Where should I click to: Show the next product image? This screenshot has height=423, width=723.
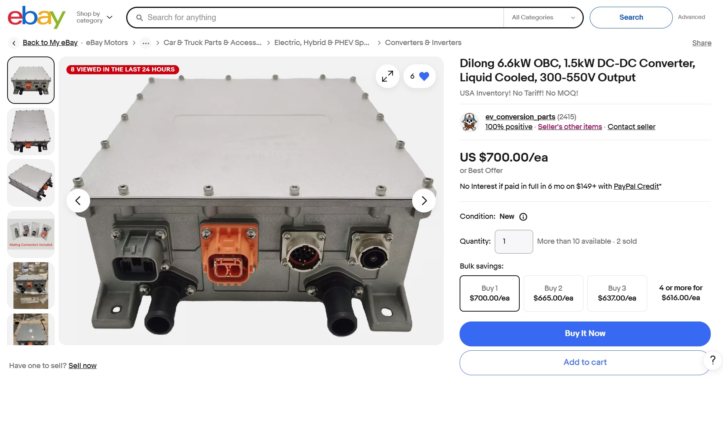click(x=424, y=201)
